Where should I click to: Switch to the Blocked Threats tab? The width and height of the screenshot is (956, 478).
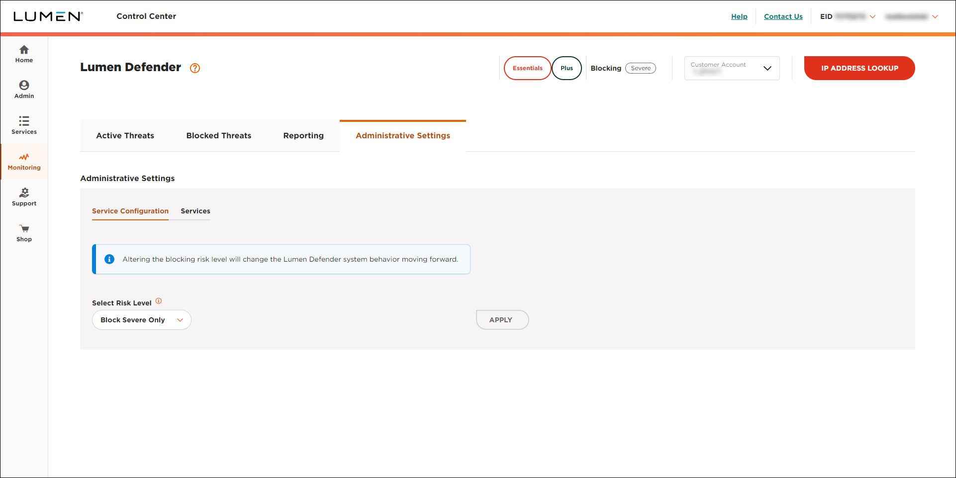click(x=219, y=135)
